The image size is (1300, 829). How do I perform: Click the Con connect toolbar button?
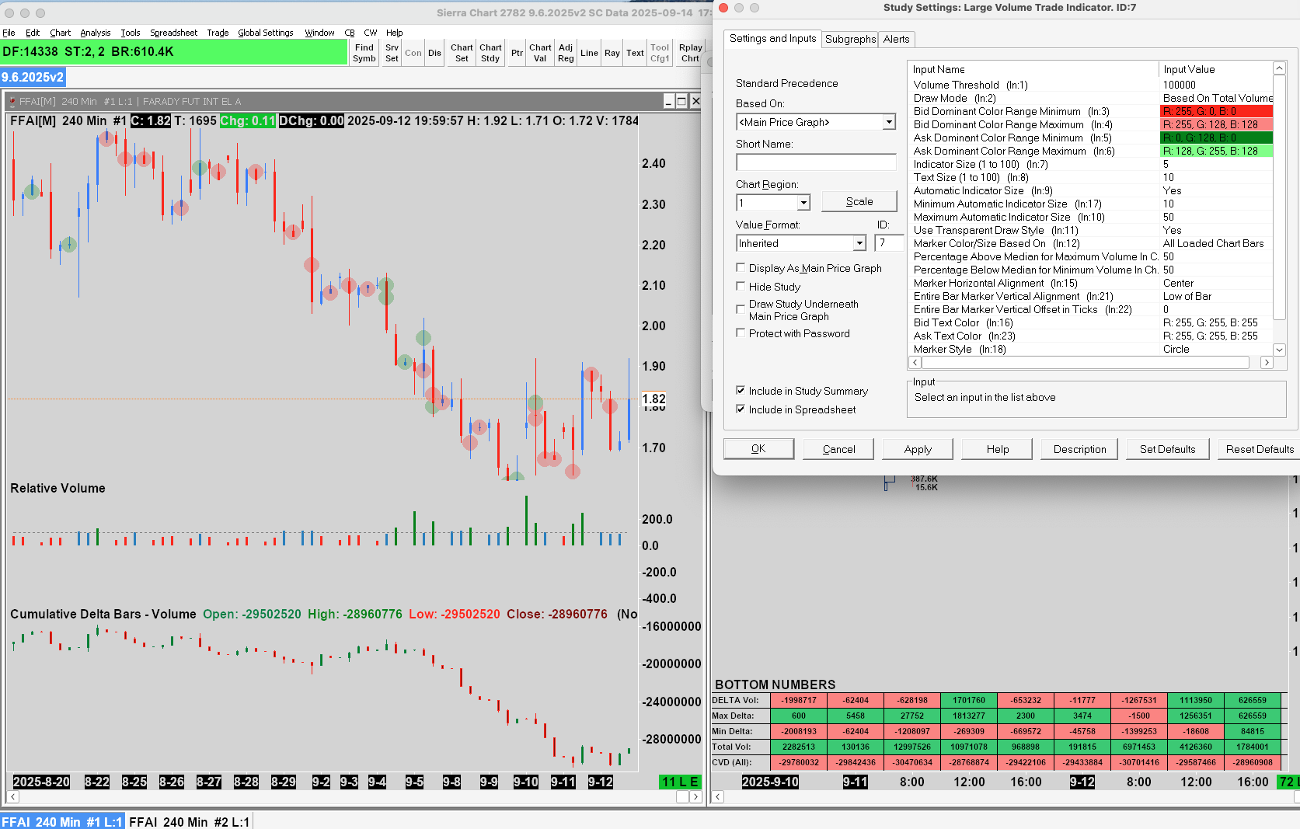tap(413, 53)
